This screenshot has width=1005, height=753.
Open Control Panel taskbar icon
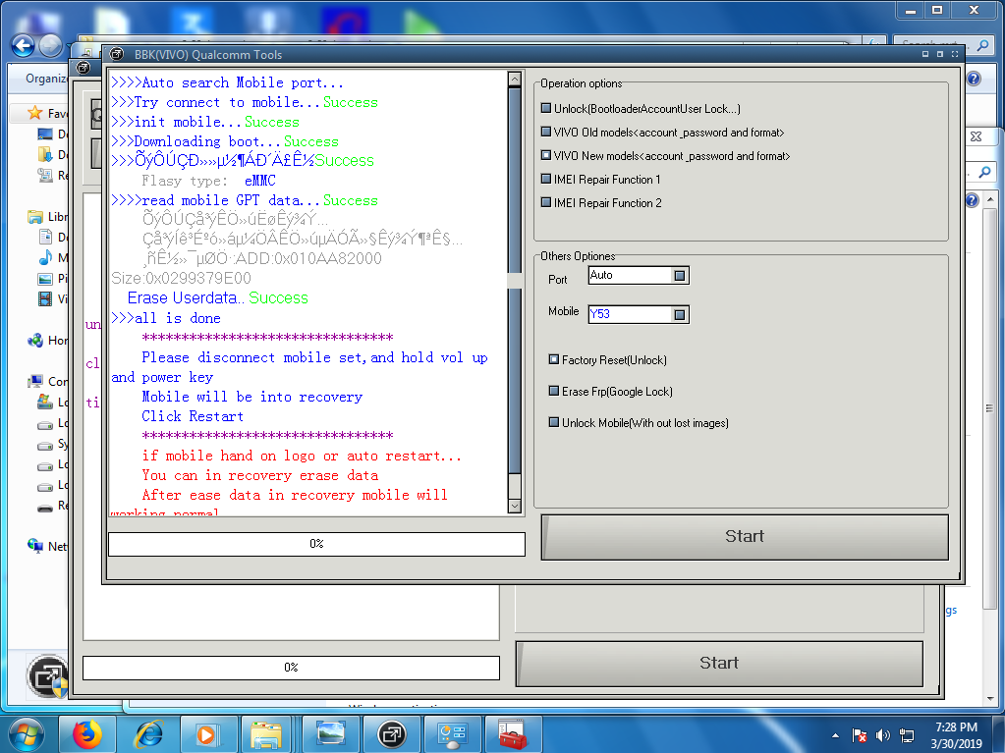pyautogui.click(x=453, y=734)
